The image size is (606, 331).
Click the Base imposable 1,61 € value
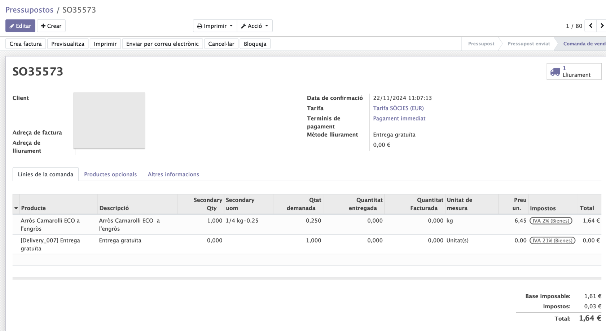593,296
